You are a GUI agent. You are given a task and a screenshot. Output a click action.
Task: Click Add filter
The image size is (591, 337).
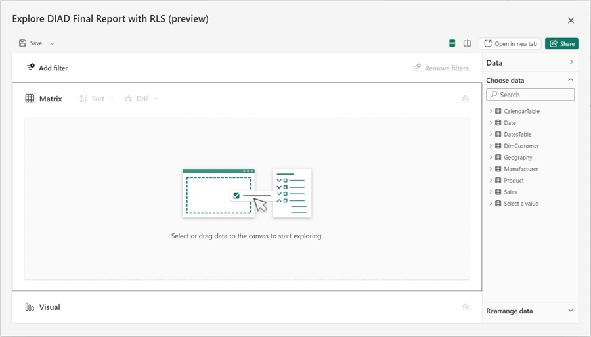pos(47,68)
